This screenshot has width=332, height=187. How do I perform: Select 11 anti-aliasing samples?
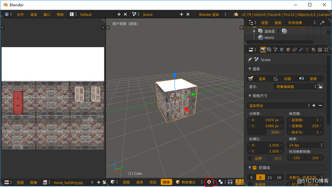point(269,178)
